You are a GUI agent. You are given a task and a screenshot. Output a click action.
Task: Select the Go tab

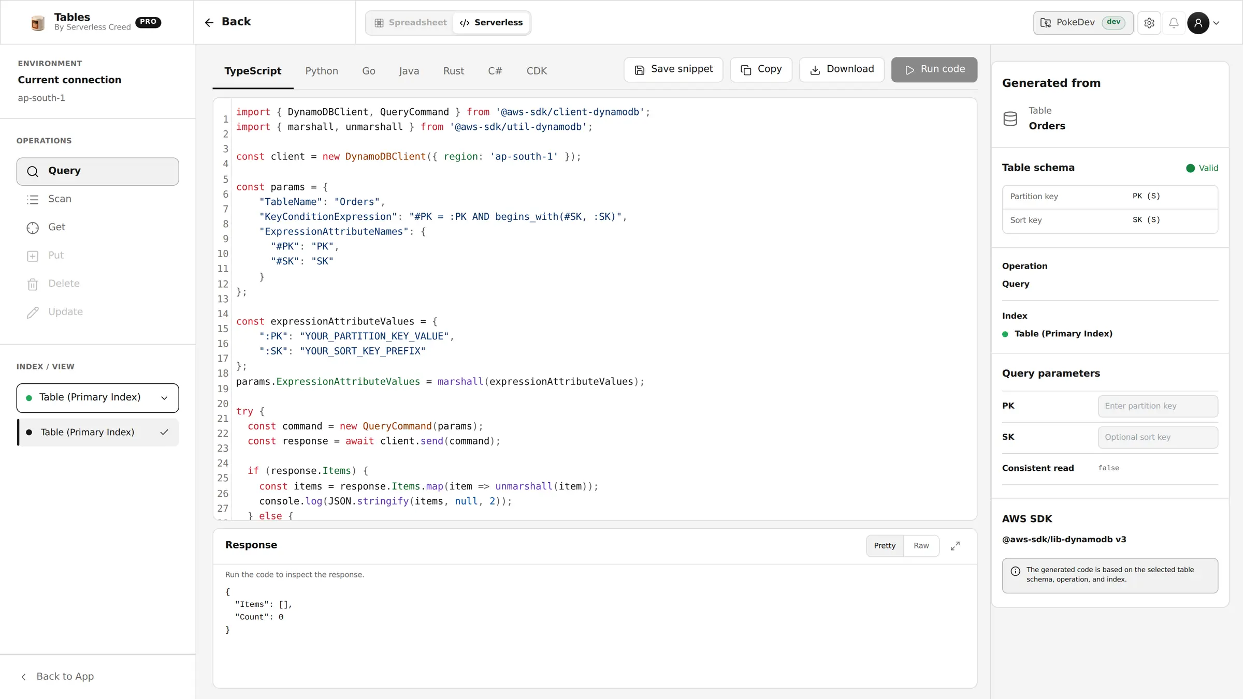click(x=369, y=71)
